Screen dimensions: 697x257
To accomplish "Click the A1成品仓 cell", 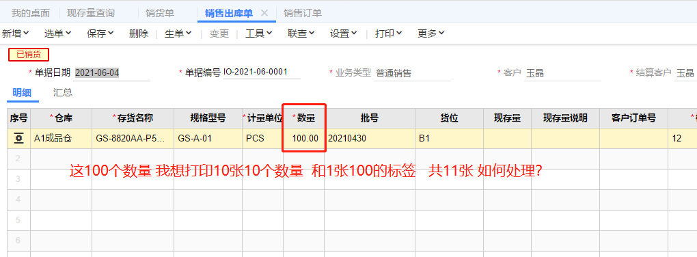I will [x=61, y=138].
